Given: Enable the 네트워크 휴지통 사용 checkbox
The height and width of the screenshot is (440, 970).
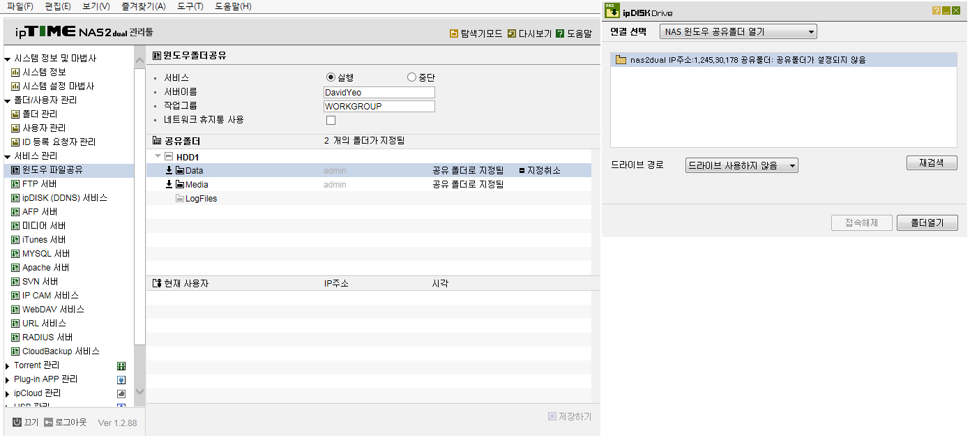Looking at the screenshot, I should coord(331,121).
